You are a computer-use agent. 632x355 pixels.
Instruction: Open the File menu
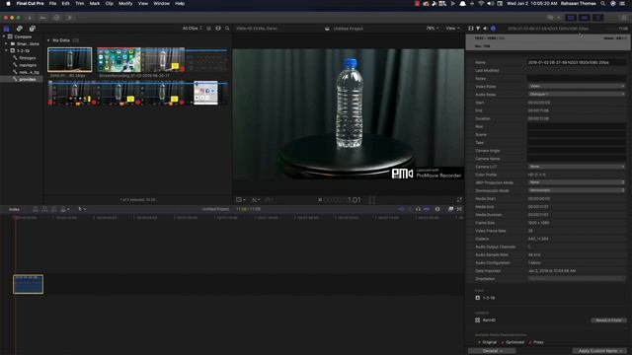[x=52, y=3]
